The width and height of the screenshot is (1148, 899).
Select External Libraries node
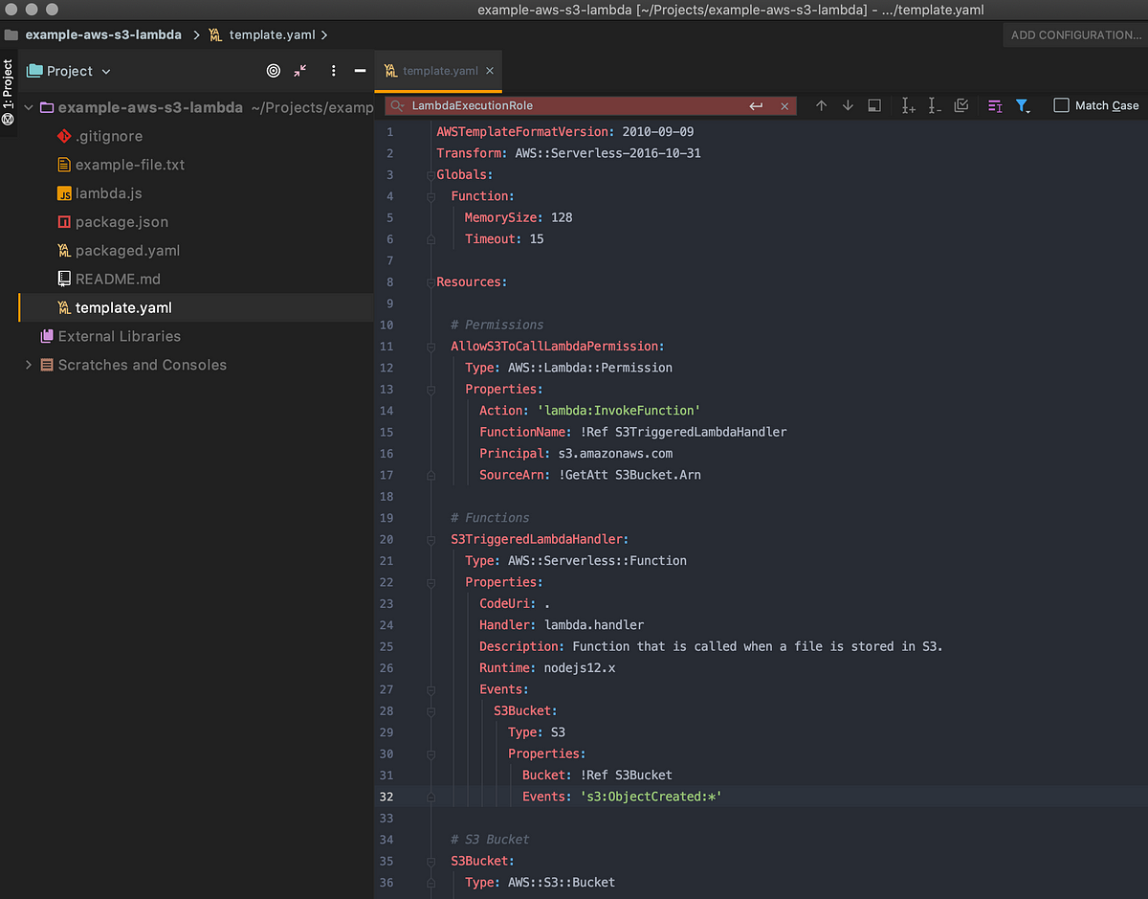tap(119, 336)
